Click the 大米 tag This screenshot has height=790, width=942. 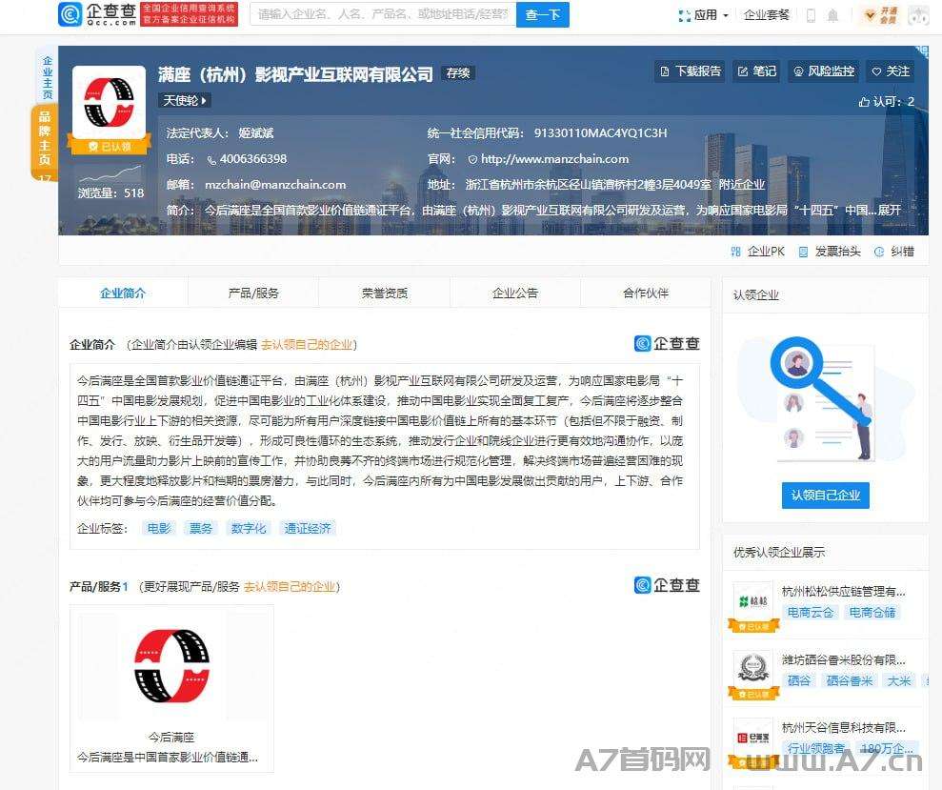899,681
